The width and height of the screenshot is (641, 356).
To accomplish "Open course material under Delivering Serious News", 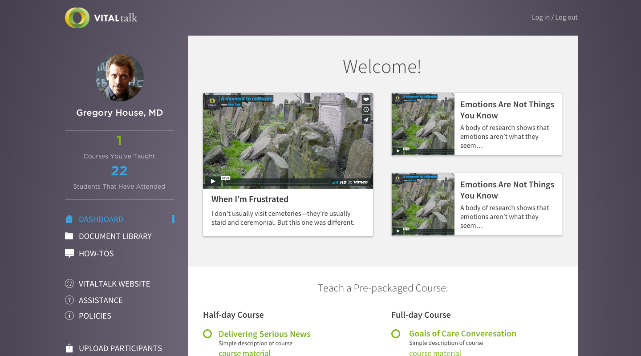I will (x=244, y=353).
